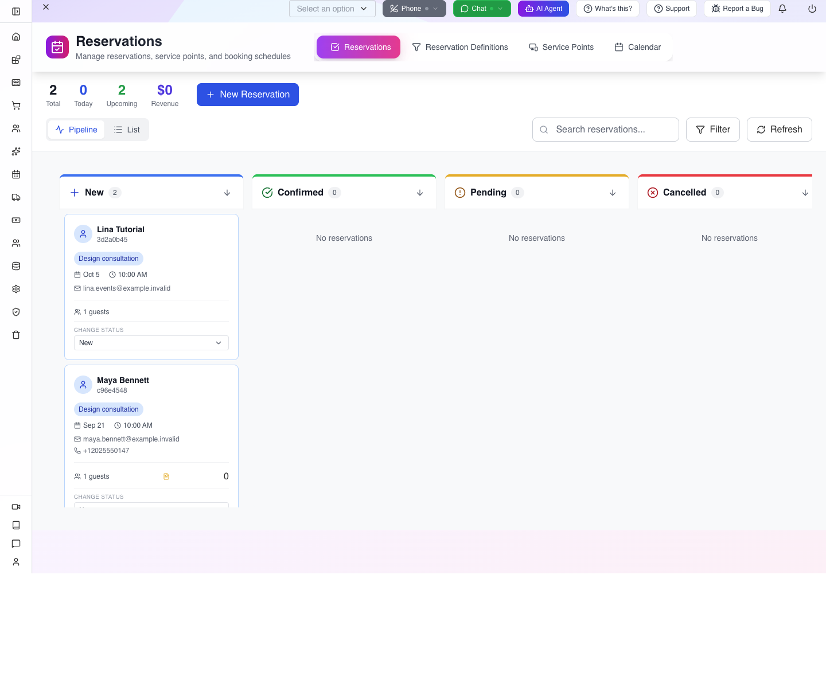Open the Select an option dropdown
826x688 pixels.
coord(332,9)
